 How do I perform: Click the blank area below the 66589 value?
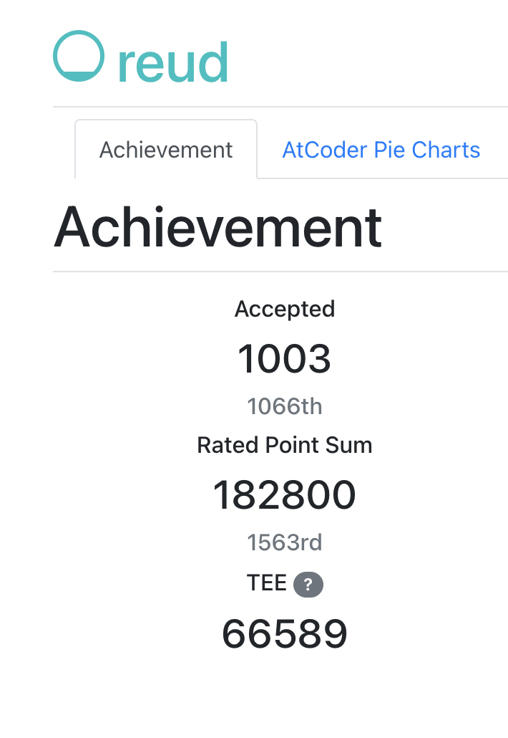[285, 695]
